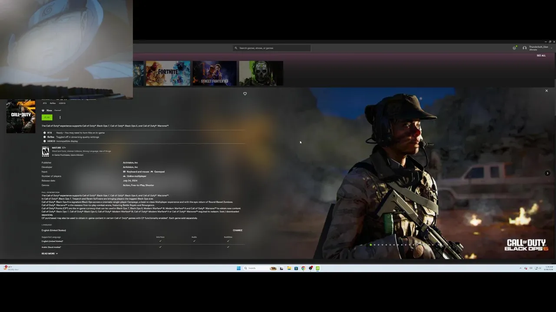Screen dimensions: 556x312
Task: Click the Keyboard and mouse input icon
Action: [124, 172]
